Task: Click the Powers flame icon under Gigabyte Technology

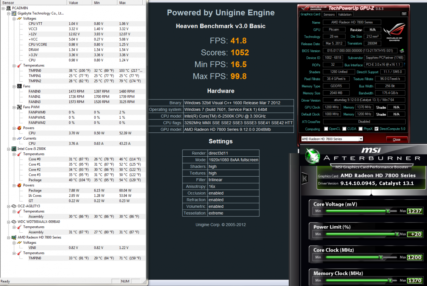Action: (x=19, y=128)
